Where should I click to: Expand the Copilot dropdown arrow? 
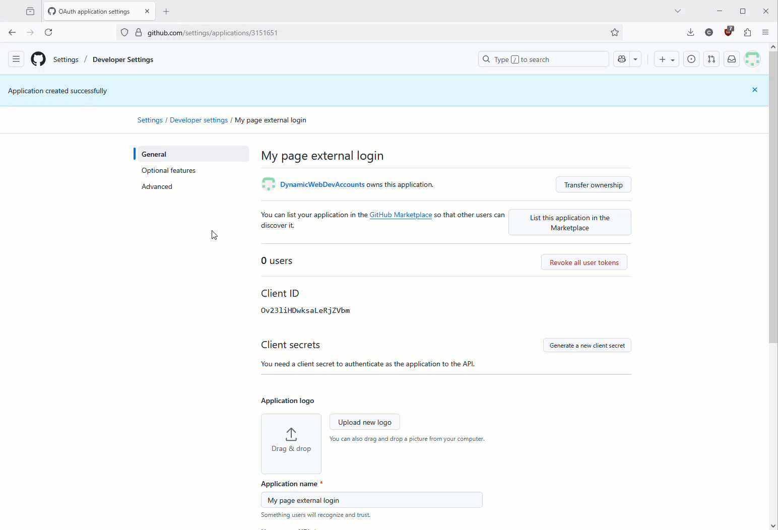tap(635, 59)
